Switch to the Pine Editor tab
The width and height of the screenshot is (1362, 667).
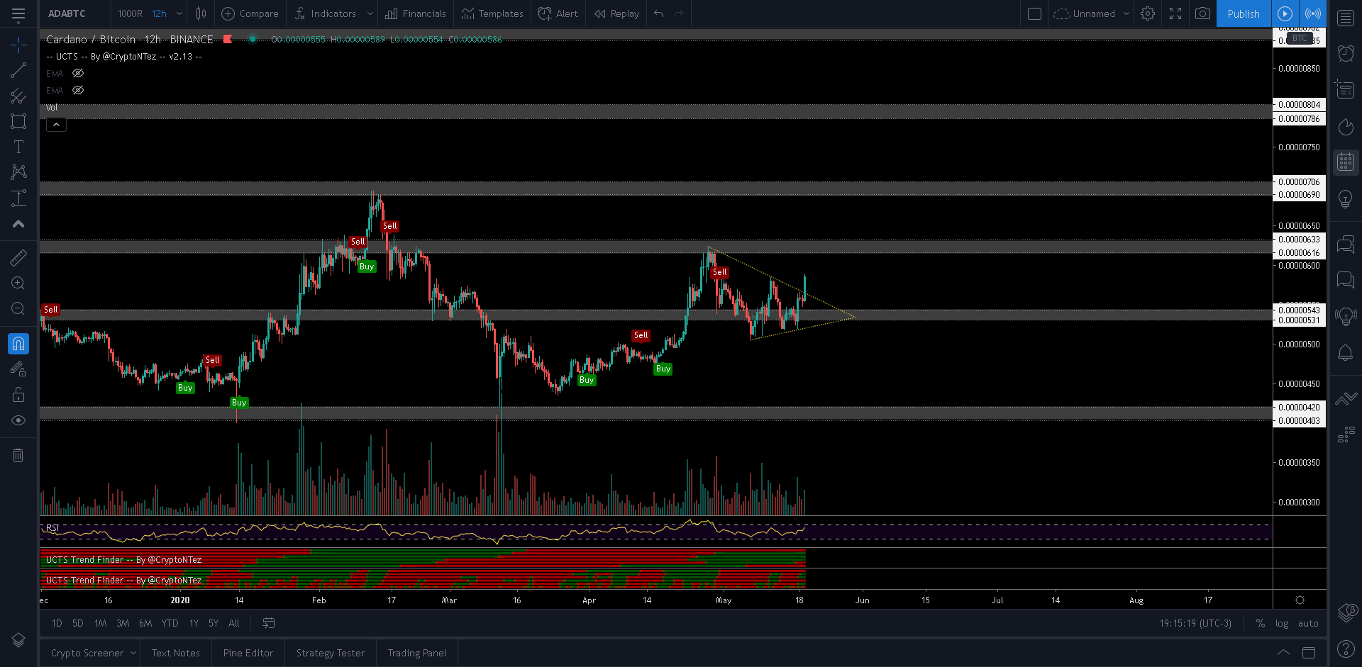(248, 652)
